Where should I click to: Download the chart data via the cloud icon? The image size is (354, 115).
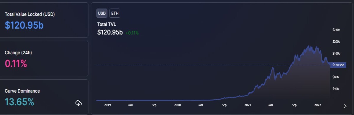pyautogui.click(x=78, y=103)
